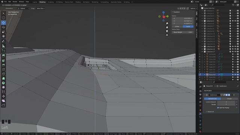This screenshot has height=135, width=240.
Task: Hide Collection 16 with its eye icon
Action: [x=235, y=49]
